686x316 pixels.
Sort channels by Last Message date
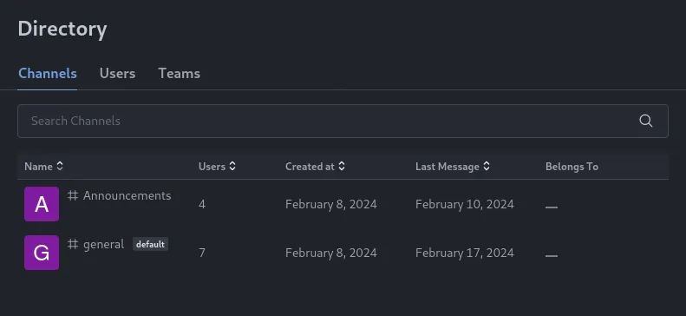(453, 167)
